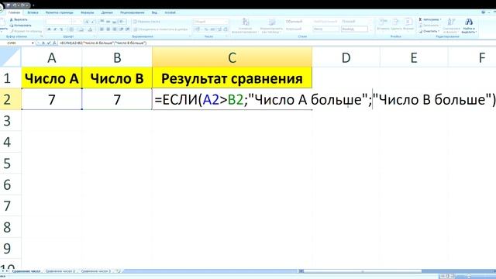Open the Главная ribbon tab
The image size is (496, 279).
tap(14, 12)
